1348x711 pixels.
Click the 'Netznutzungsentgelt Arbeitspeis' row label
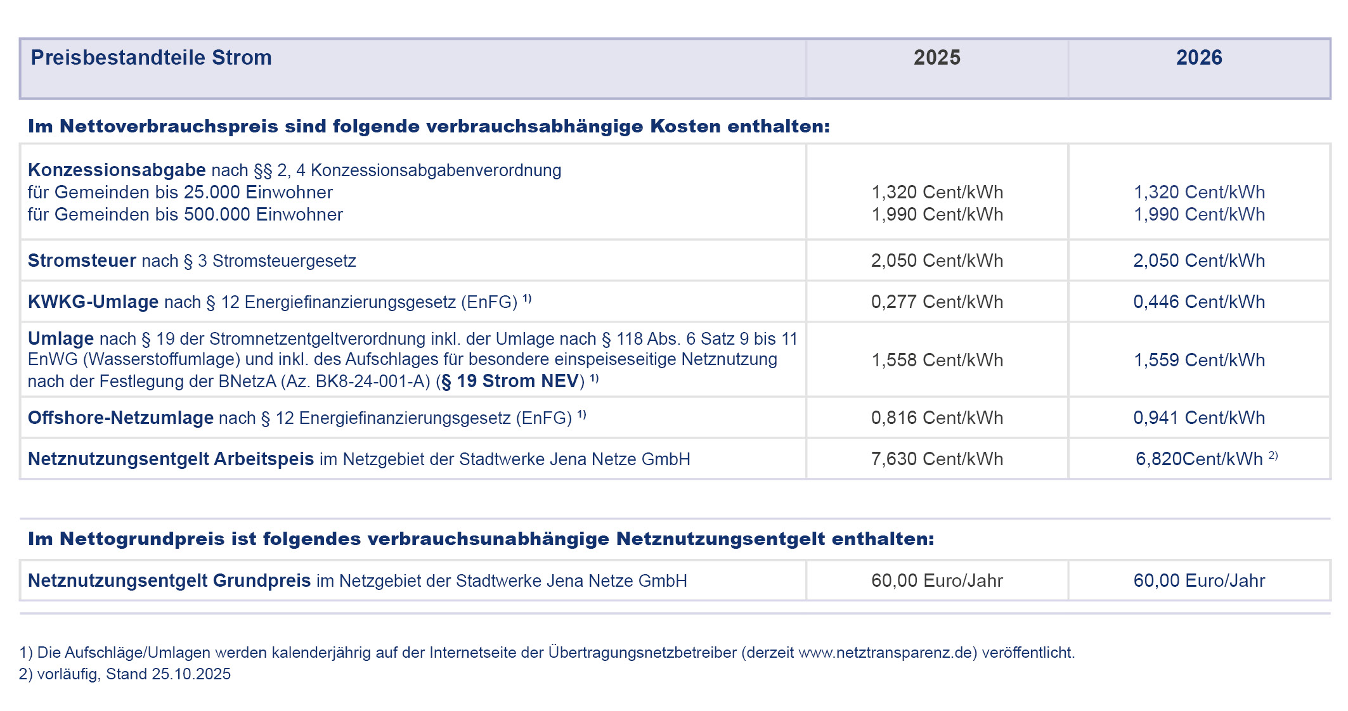pyautogui.click(x=171, y=459)
